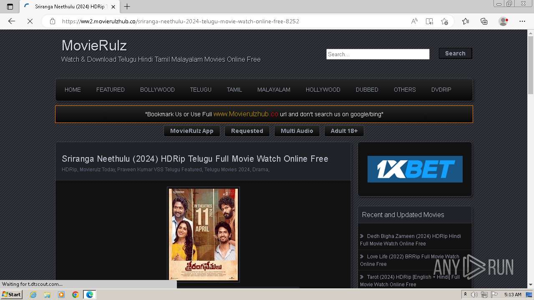Click the site Search text box

click(378, 54)
